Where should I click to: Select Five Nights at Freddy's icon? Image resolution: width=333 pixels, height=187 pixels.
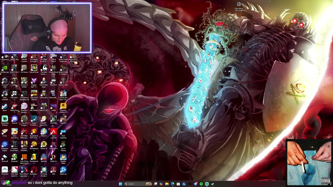click(34, 58)
